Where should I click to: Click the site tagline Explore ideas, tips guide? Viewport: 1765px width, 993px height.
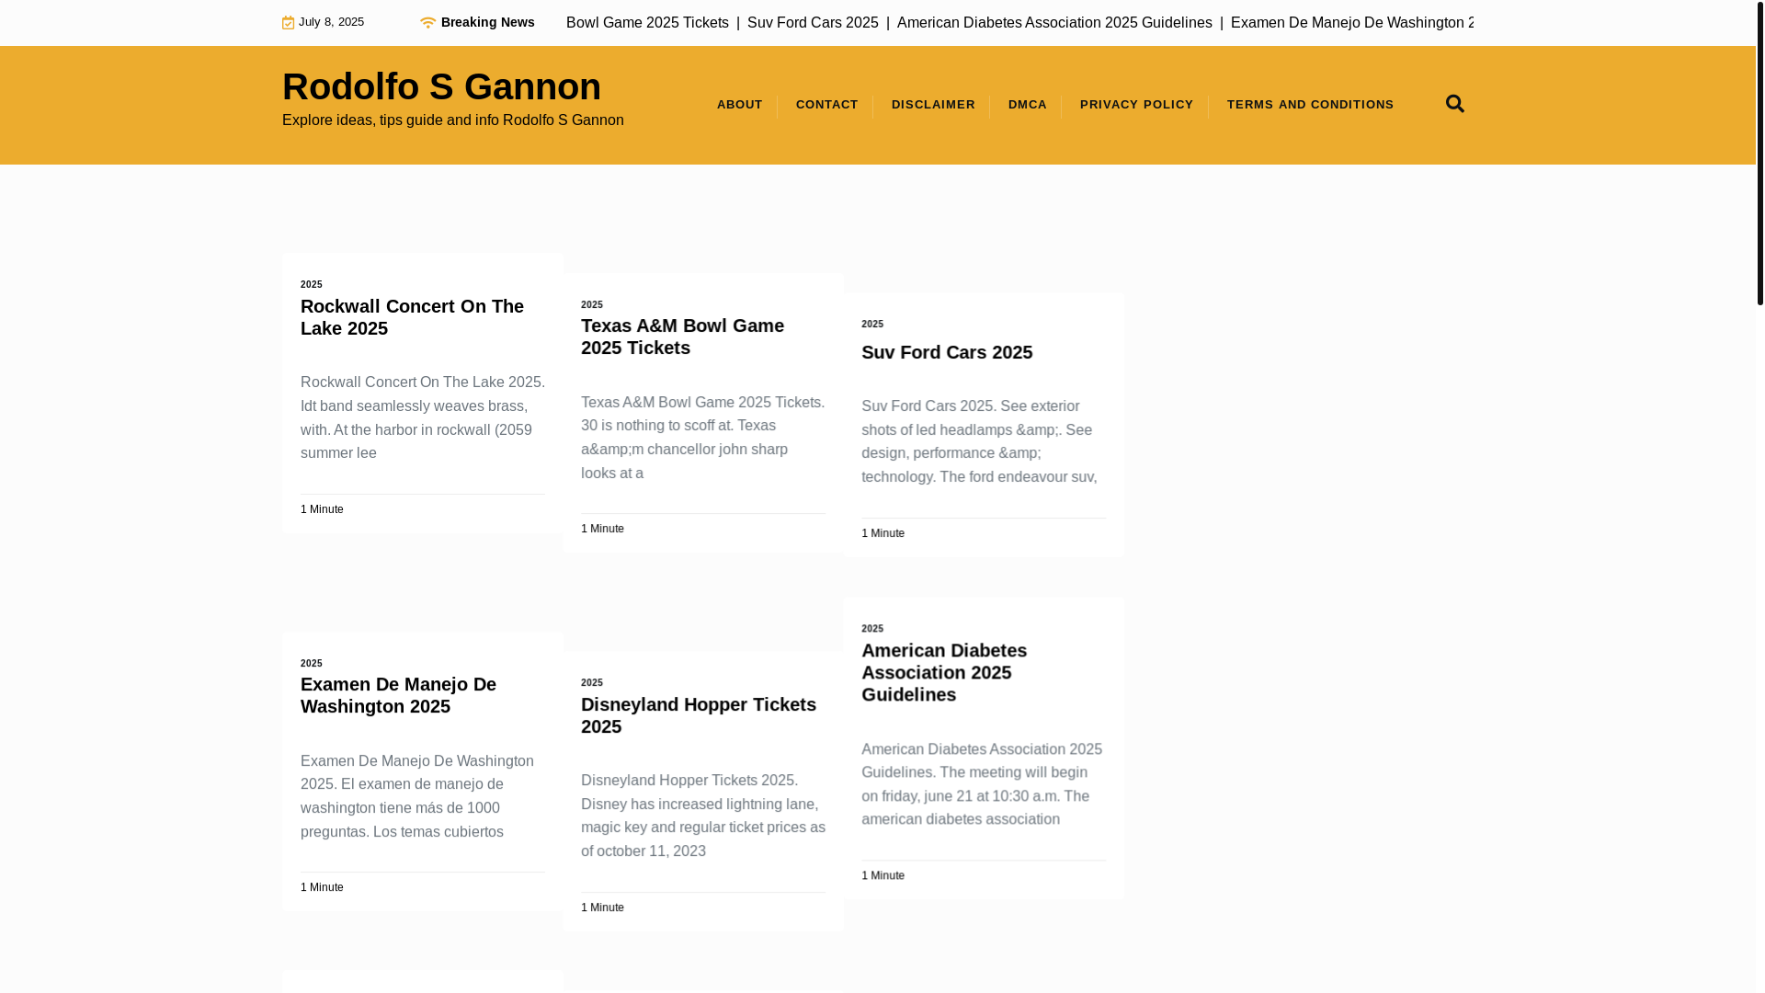[452, 120]
